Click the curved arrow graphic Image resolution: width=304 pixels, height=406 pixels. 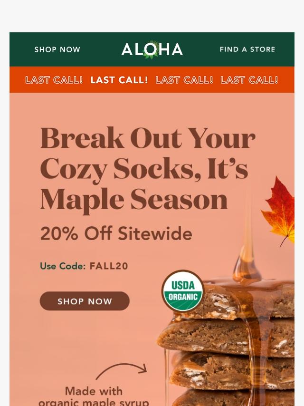click(122, 371)
